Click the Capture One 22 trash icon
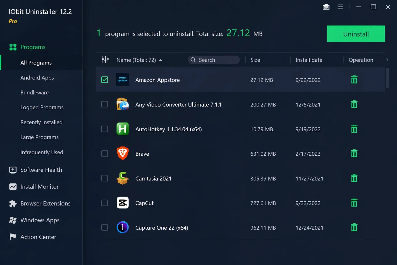This screenshot has width=397, height=265. [354, 228]
